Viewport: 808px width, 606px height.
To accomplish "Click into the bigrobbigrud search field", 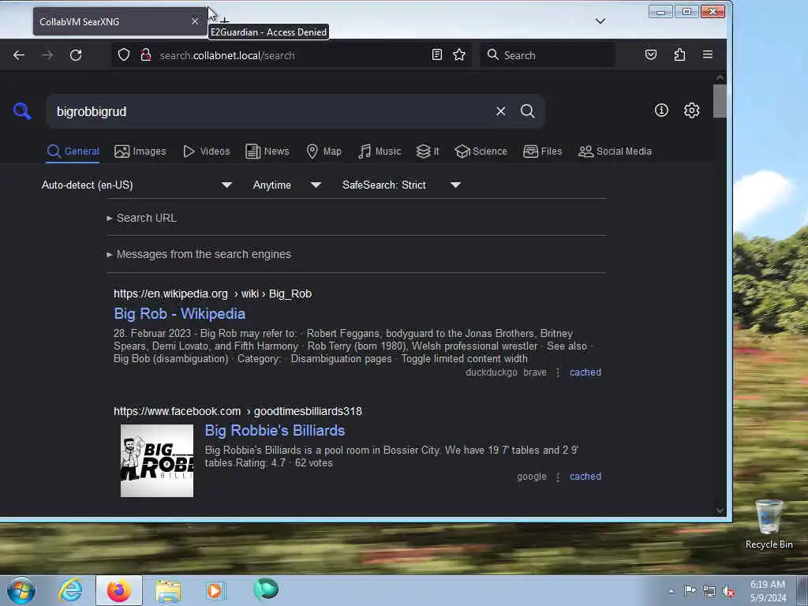I will click(268, 111).
